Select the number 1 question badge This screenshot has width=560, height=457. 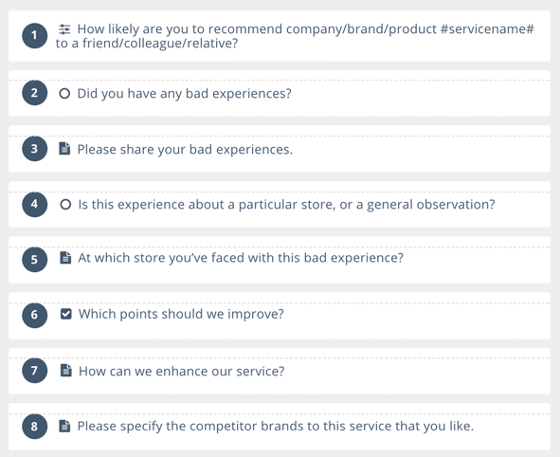pyautogui.click(x=35, y=35)
